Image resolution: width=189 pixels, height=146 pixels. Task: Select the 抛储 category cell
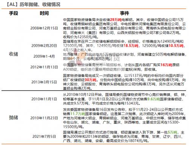click(x=14, y=118)
